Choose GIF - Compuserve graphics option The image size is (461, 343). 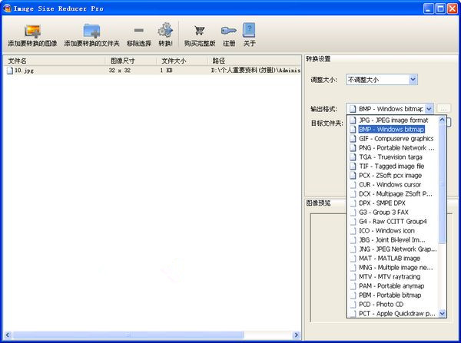click(x=393, y=139)
